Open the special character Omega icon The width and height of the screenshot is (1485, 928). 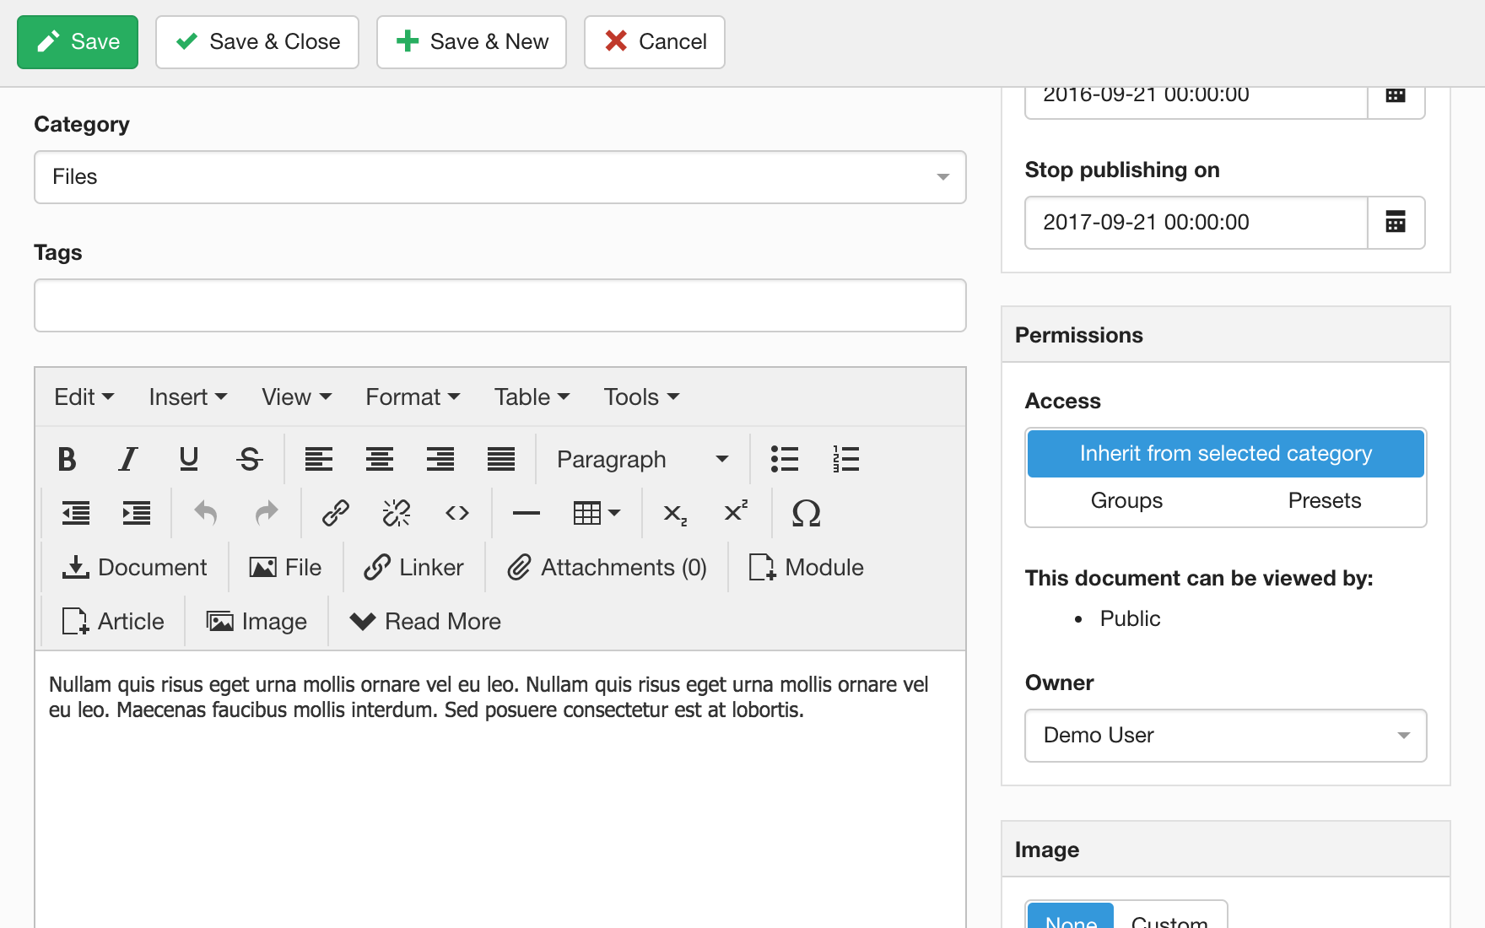click(806, 513)
